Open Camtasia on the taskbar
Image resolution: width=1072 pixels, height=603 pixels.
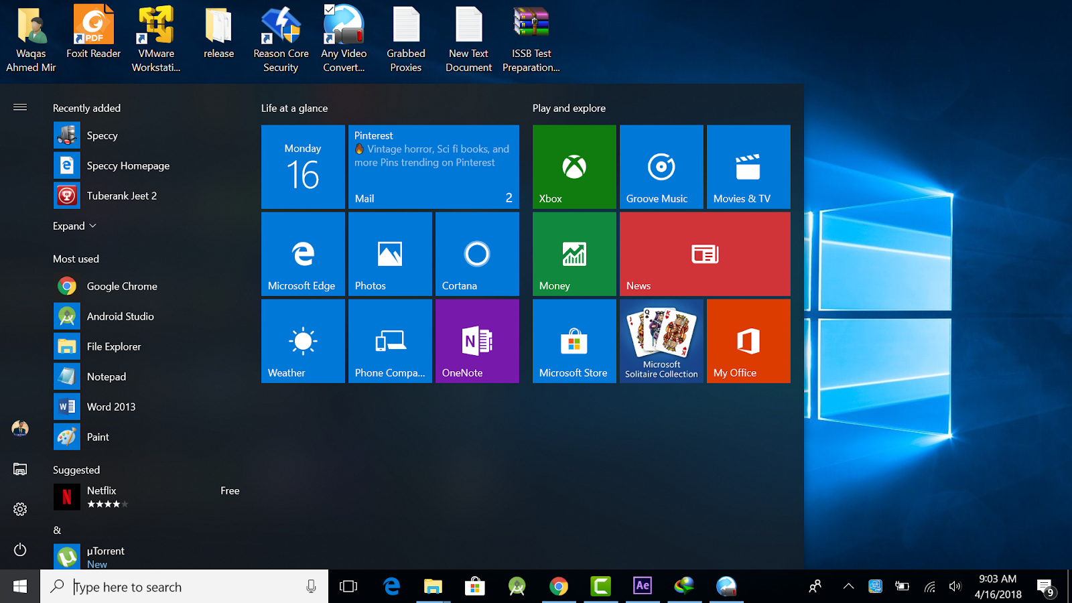[600, 586]
